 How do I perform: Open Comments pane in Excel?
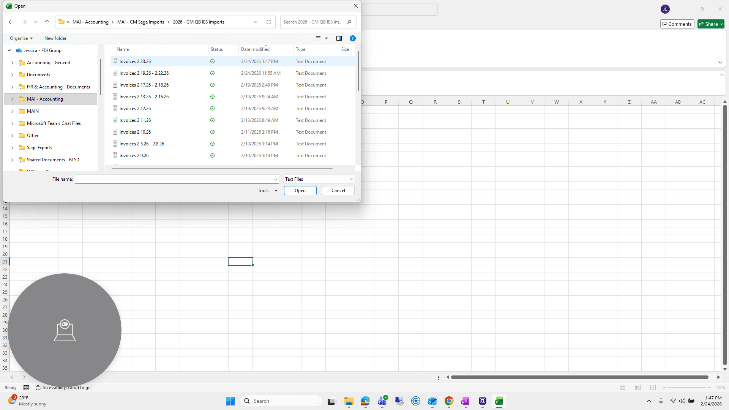677,24
